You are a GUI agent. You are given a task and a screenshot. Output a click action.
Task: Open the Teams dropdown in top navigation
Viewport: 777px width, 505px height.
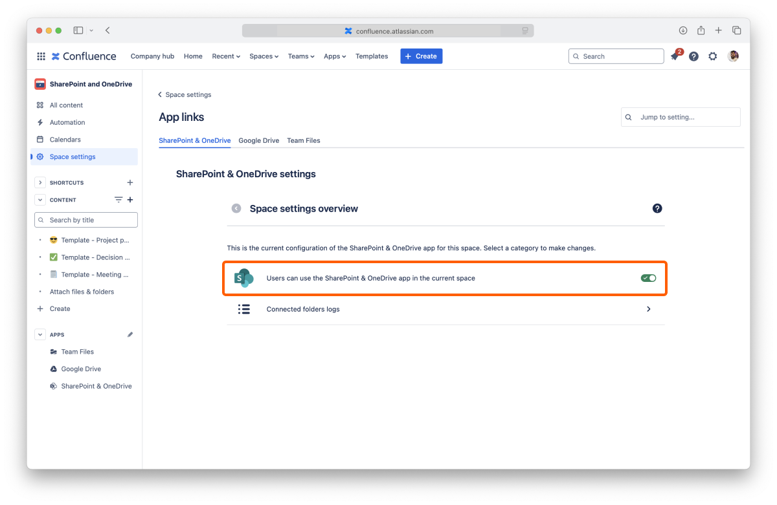pyautogui.click(x=300, y=56)
